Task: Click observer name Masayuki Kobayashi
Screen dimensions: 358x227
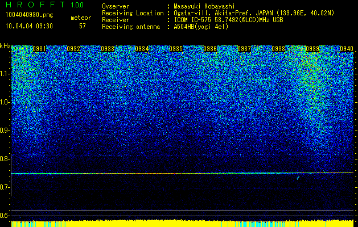Action: 204,6
